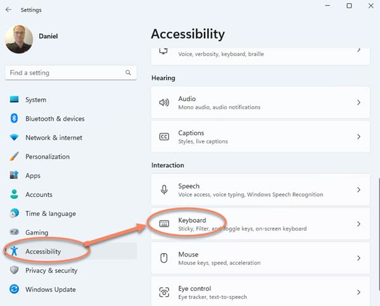Viewport: 380px width, 306px height.
Task: Focus the Find a setting search box
Action: pyautogui.click(x=71, y=72)
